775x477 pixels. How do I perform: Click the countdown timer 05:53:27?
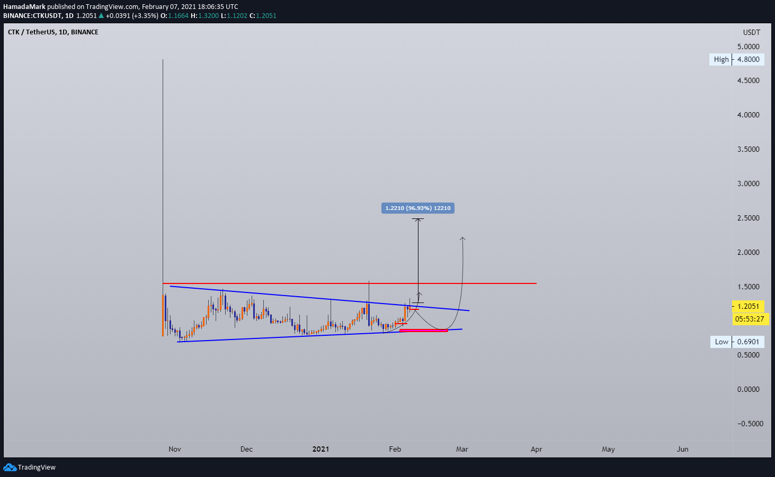point(750,319)
